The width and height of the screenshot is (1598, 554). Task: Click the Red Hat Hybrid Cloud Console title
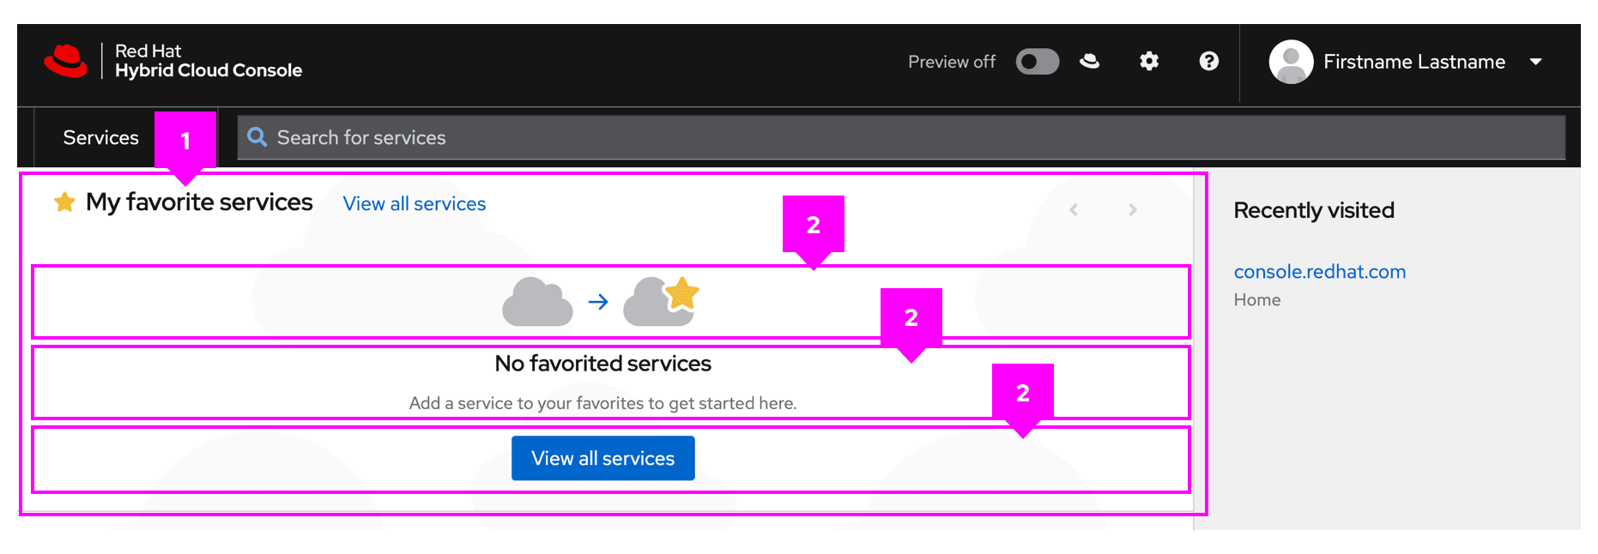[x=209, y=61]
